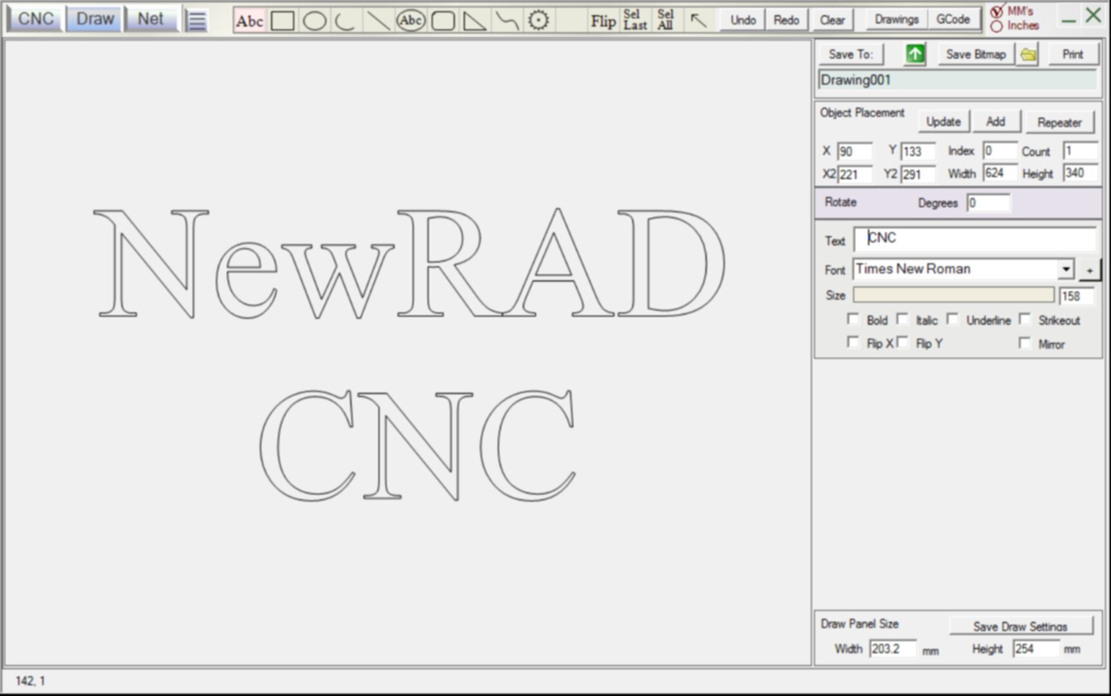Toggle the Flip Y checkbox
Viewport: 1111px width, 696px height.
coord(903,343)
